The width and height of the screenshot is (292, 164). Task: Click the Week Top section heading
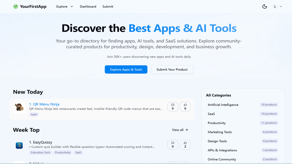[26, 130]
